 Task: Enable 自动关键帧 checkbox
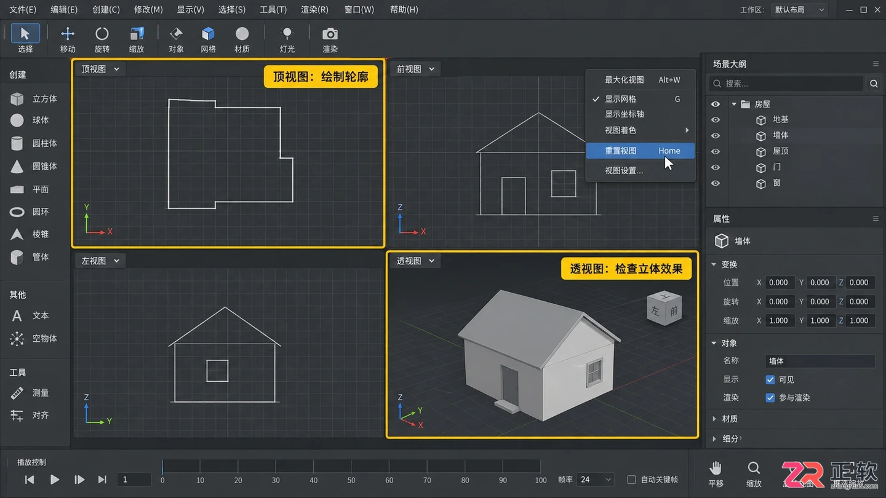tap(631, 480)
